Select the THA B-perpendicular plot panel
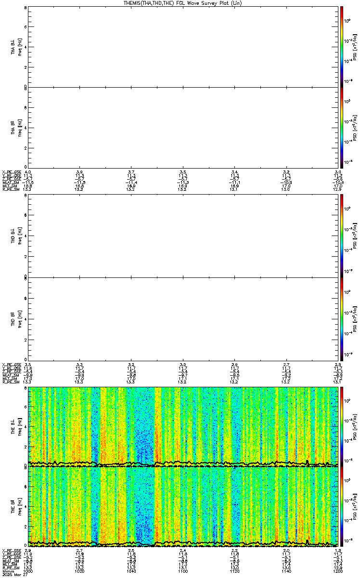 183,46
